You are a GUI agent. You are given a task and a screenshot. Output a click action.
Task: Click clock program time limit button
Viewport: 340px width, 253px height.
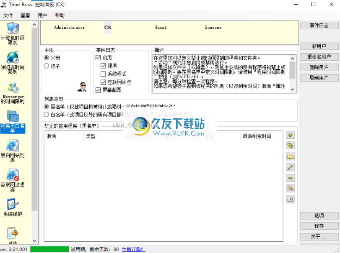[290, 199]
